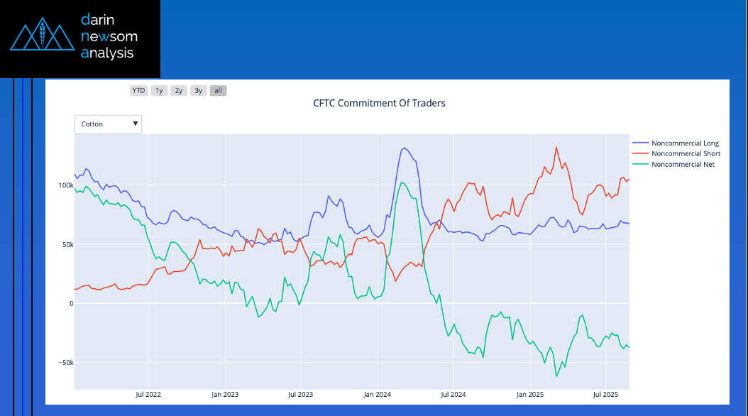Click the blue line swatch in the legend
The width and height of the screenshot is (748, 416).
[639, 143]
